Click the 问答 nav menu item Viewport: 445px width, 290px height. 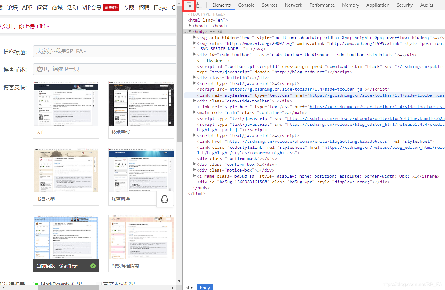point(42,8)
